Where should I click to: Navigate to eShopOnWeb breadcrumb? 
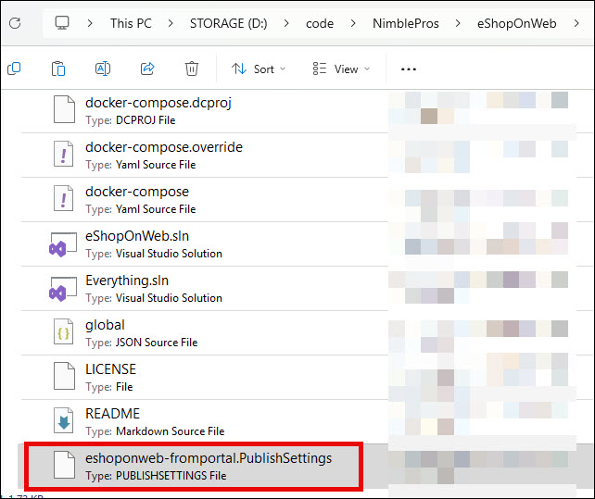pos(517,23)
